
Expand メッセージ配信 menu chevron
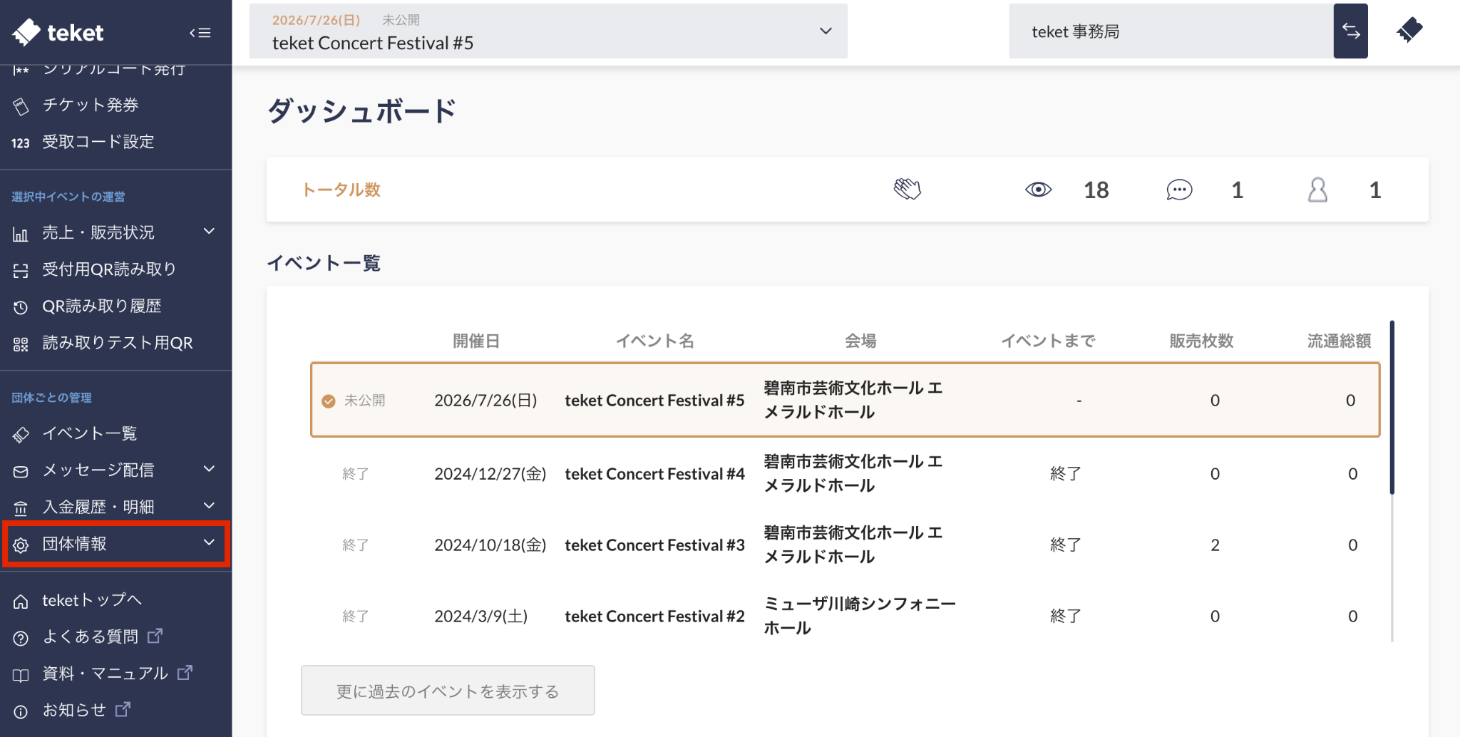[x=209, y=469]
